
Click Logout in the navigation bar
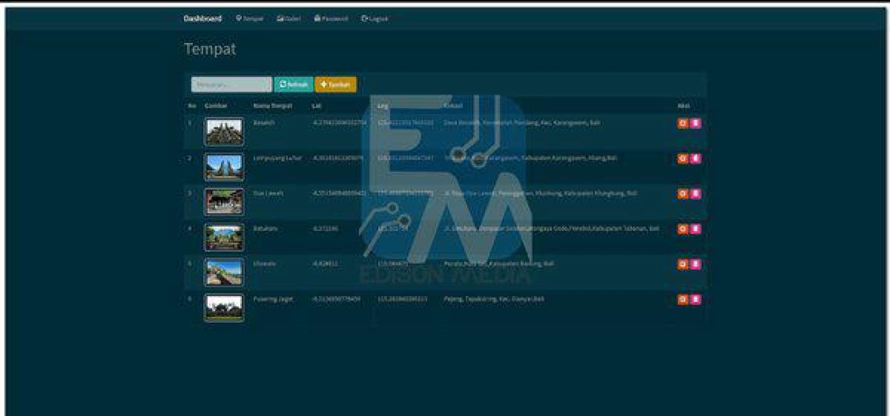375,19
